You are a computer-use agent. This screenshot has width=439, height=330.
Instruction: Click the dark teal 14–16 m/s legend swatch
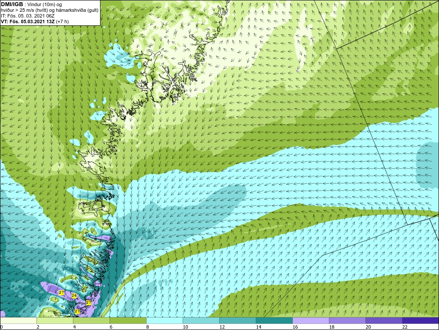coord(274,320)
